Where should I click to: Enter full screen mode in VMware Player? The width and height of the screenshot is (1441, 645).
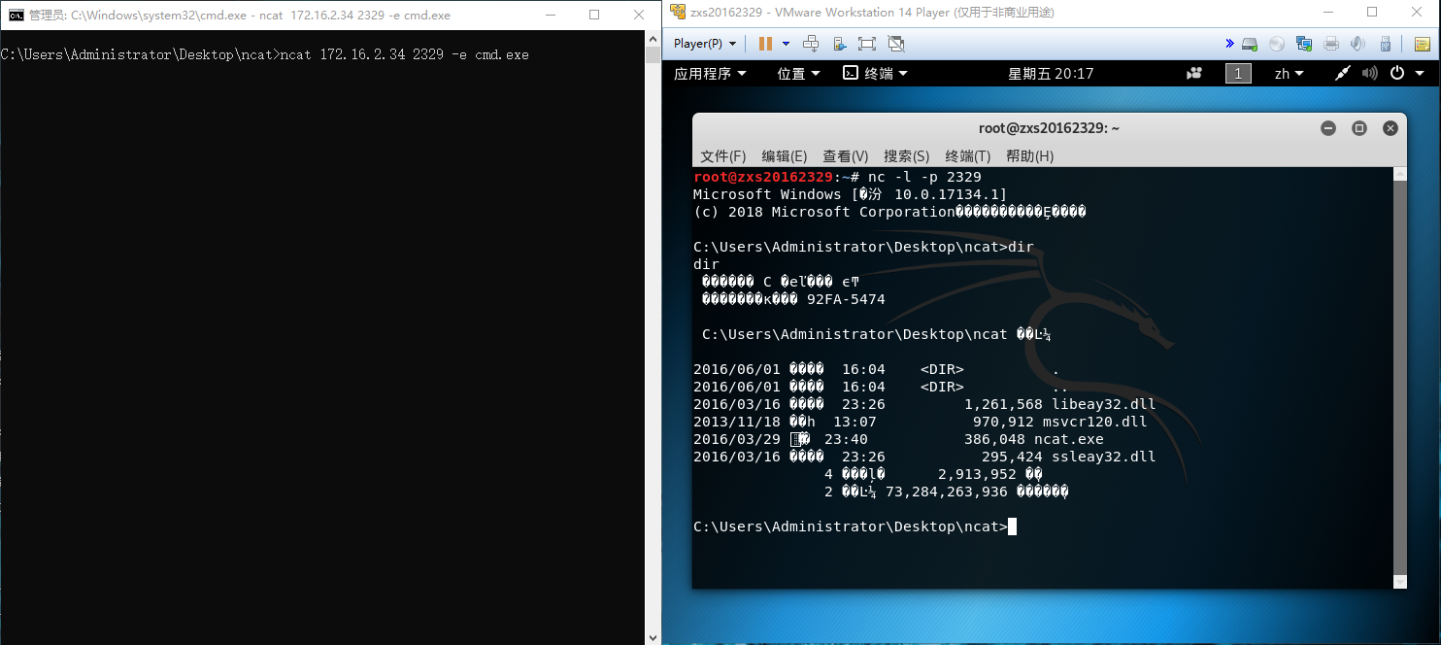[867, 44]
